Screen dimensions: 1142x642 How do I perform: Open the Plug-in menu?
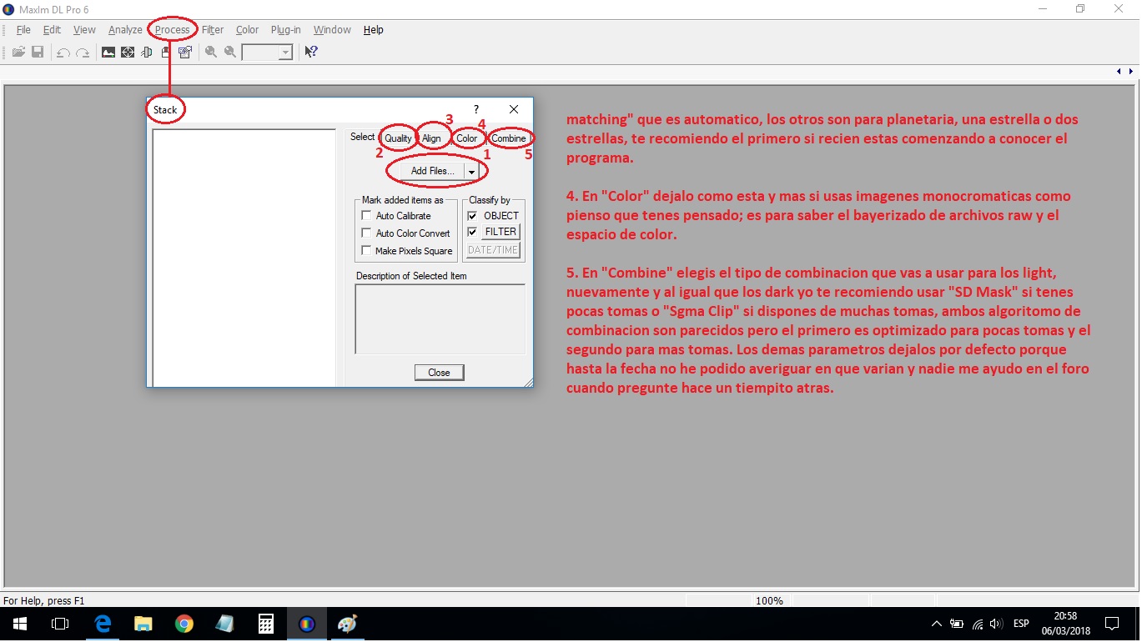285,30
